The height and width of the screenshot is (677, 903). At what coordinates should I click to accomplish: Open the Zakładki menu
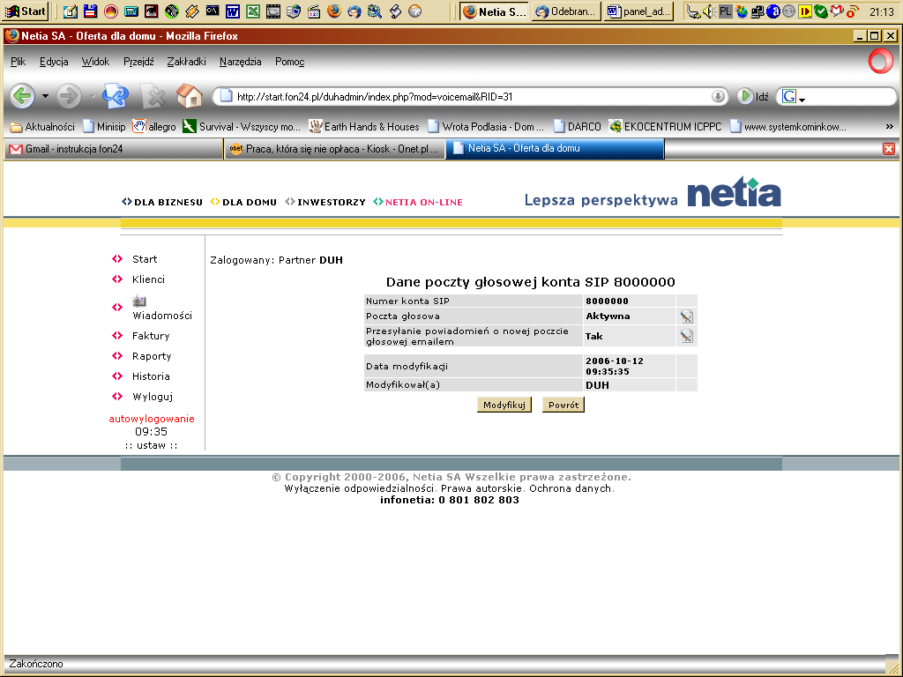(x=186, y=62)
